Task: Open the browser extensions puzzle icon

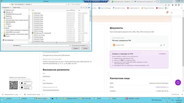Action: click(172, 5)
